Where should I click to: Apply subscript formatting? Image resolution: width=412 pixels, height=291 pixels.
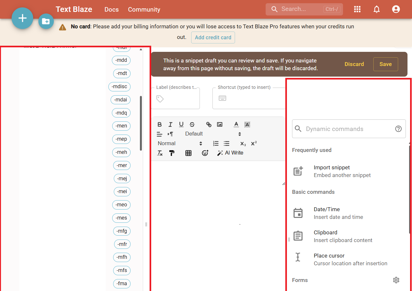[243, 144]
